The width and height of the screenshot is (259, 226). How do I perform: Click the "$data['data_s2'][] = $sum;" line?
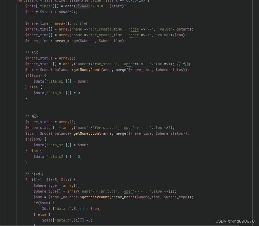61,145
